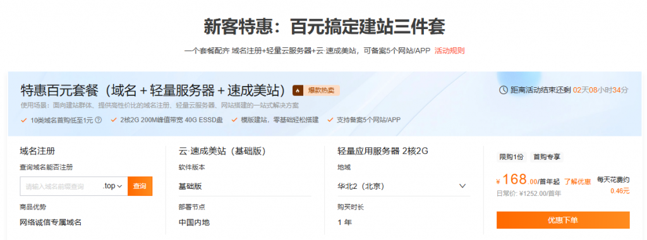Open the 活动规则 link
The height and width of the screenshot is (240, 647).
[x=449, y=51]
